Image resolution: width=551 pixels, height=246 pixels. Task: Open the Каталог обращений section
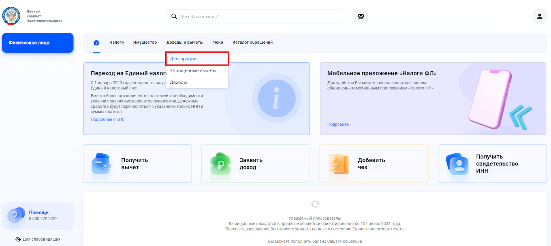pos(252,42)
